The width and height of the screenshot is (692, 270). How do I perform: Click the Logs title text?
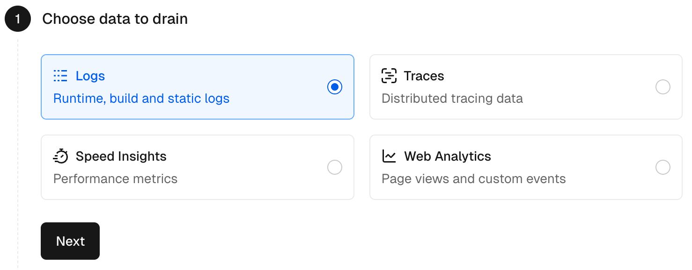(90, 76)
